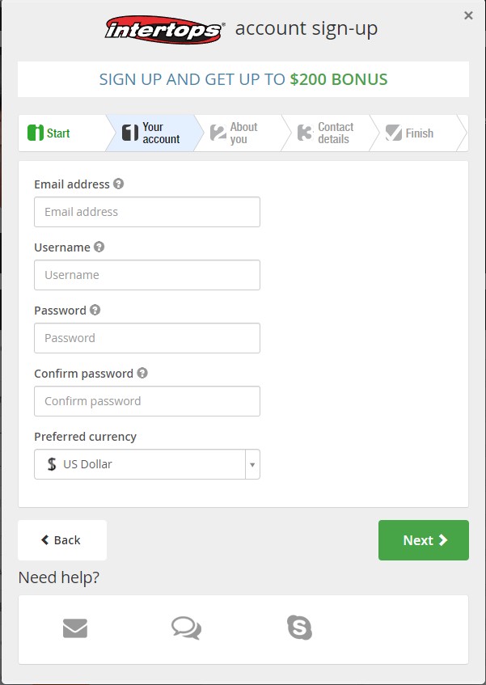Click the Intertops logo
Image resolution: width=486 pixels, height=685 pixels.
(165, 30)
